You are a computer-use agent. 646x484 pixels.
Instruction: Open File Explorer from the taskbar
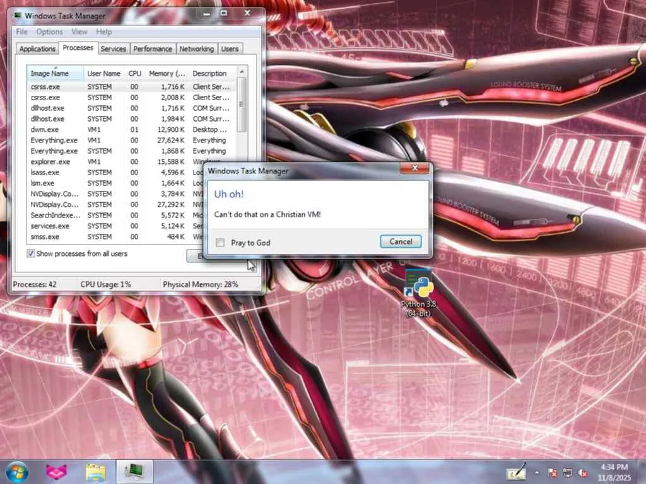96,473
